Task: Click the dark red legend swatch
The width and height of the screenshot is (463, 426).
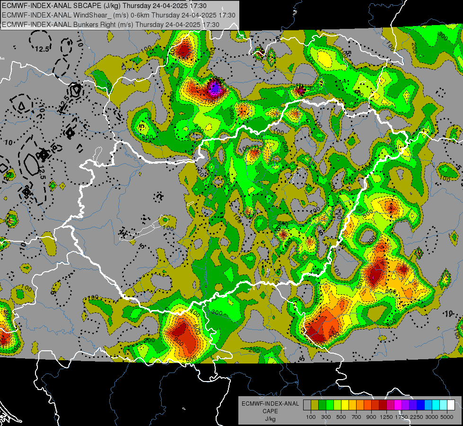Action: coord(383,405)
